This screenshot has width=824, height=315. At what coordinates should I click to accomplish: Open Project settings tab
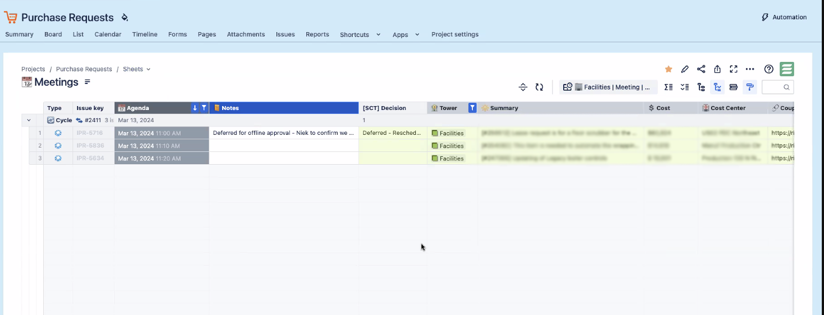click(455, 34)
